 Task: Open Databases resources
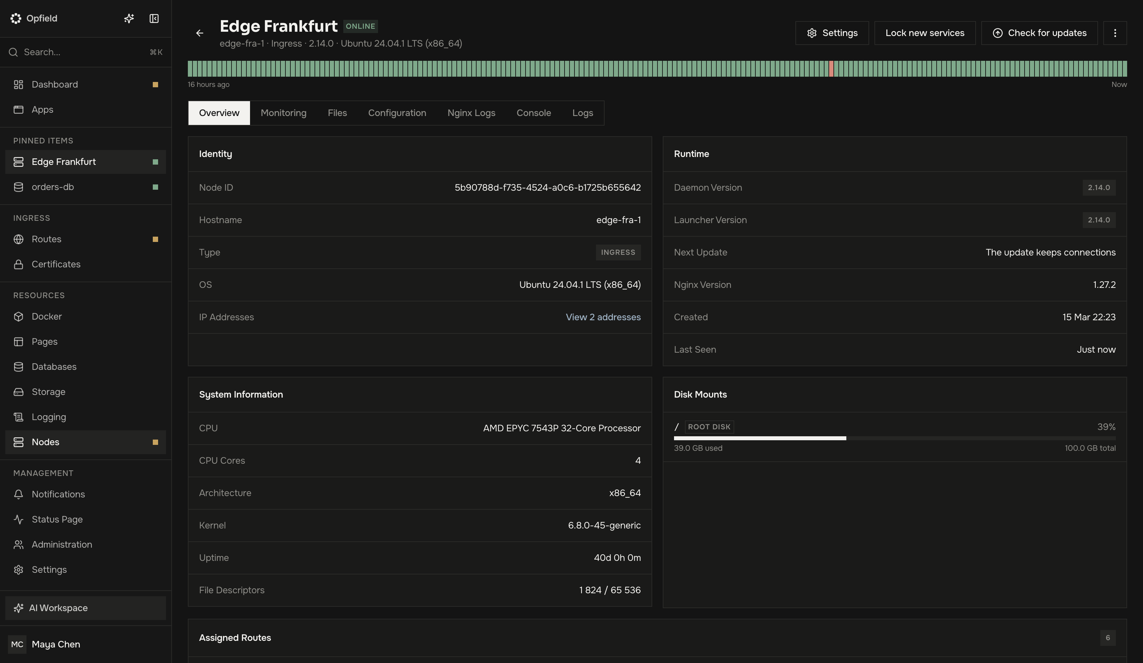(86, 367)
